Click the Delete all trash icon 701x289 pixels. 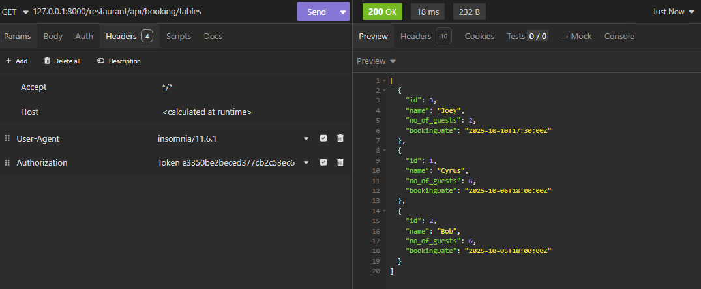pyautogui.click(x=47, y=61)
